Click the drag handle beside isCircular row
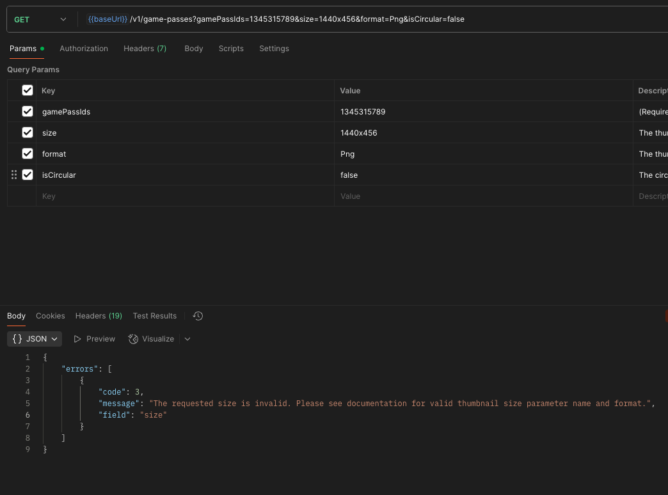668x495 pixels. (x=13, y=175)
